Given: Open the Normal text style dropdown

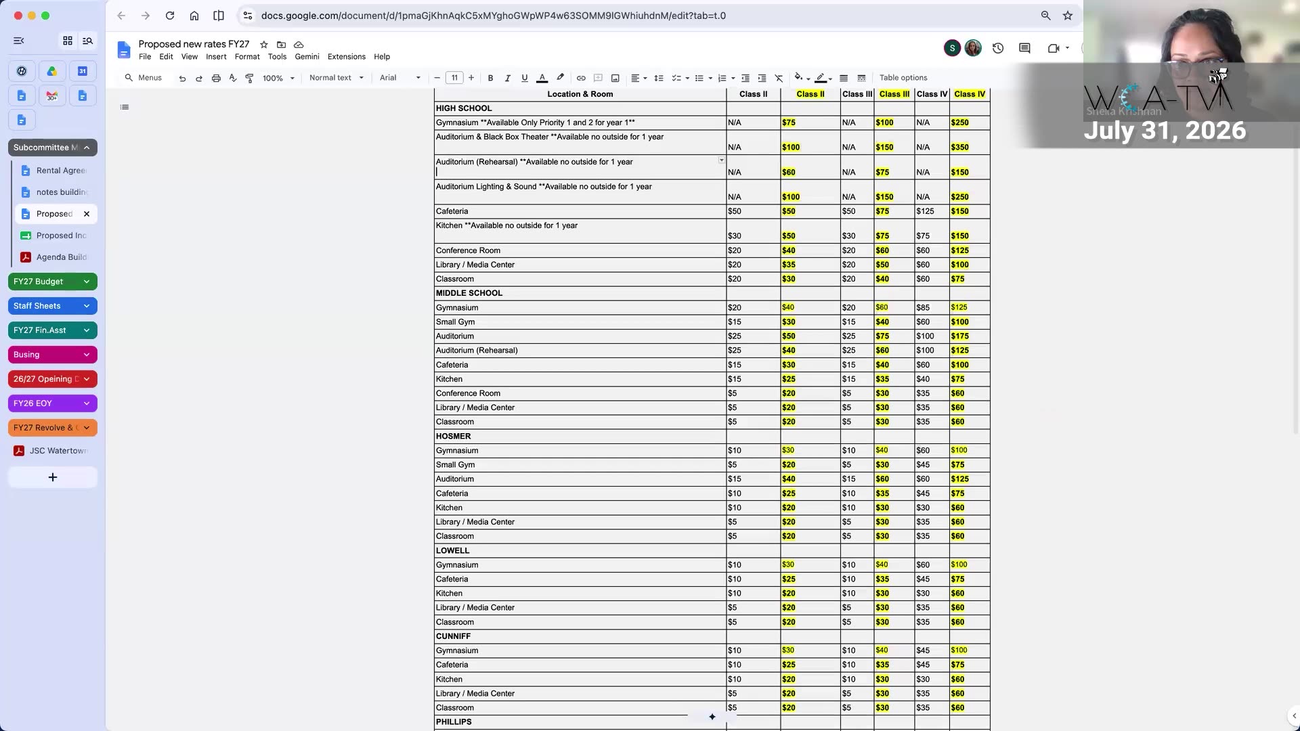Looking at the screenshot, I should tap(336, 78).
